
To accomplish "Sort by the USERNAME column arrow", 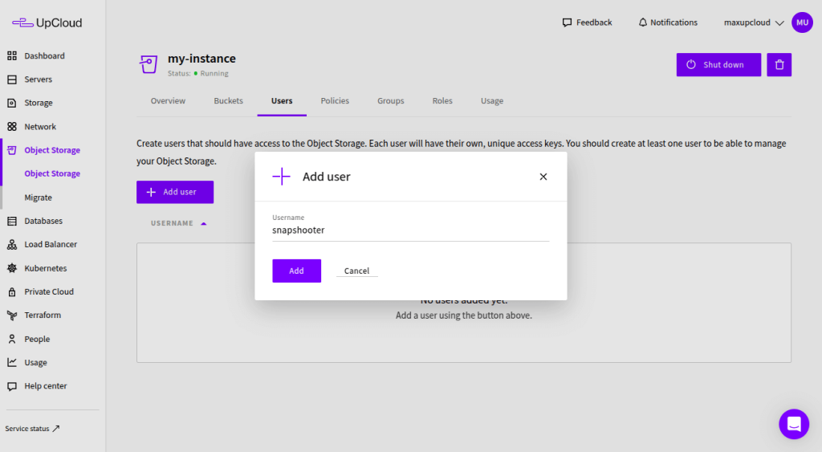I will tap(204, 223).
